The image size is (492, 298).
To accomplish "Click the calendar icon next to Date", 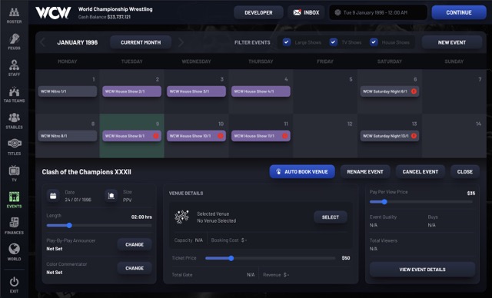I will [53, 196].
